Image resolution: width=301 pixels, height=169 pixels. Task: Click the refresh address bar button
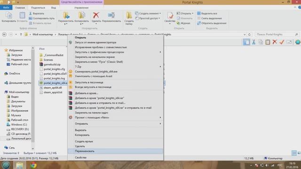[x=249, y=34]
